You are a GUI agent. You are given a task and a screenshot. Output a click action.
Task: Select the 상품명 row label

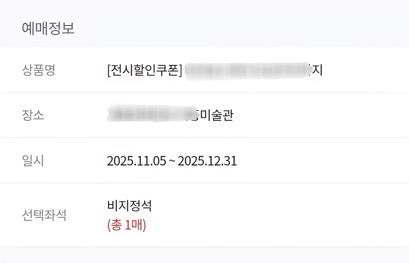click(x=38, y=70)
